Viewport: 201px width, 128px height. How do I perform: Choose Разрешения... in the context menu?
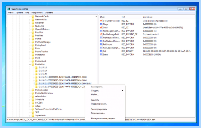click(98, 113)
